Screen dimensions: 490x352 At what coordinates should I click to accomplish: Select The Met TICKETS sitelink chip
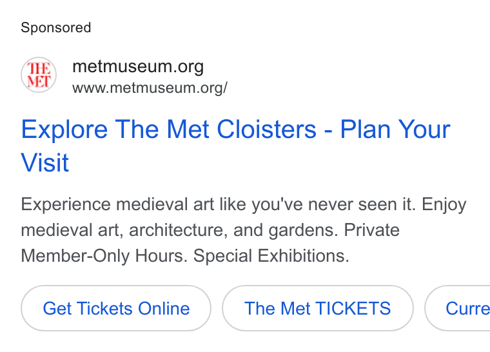coord(317,308)
